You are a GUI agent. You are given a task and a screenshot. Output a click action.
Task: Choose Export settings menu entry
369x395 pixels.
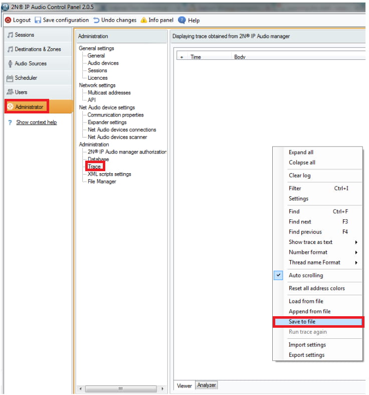tap(306, 355)
